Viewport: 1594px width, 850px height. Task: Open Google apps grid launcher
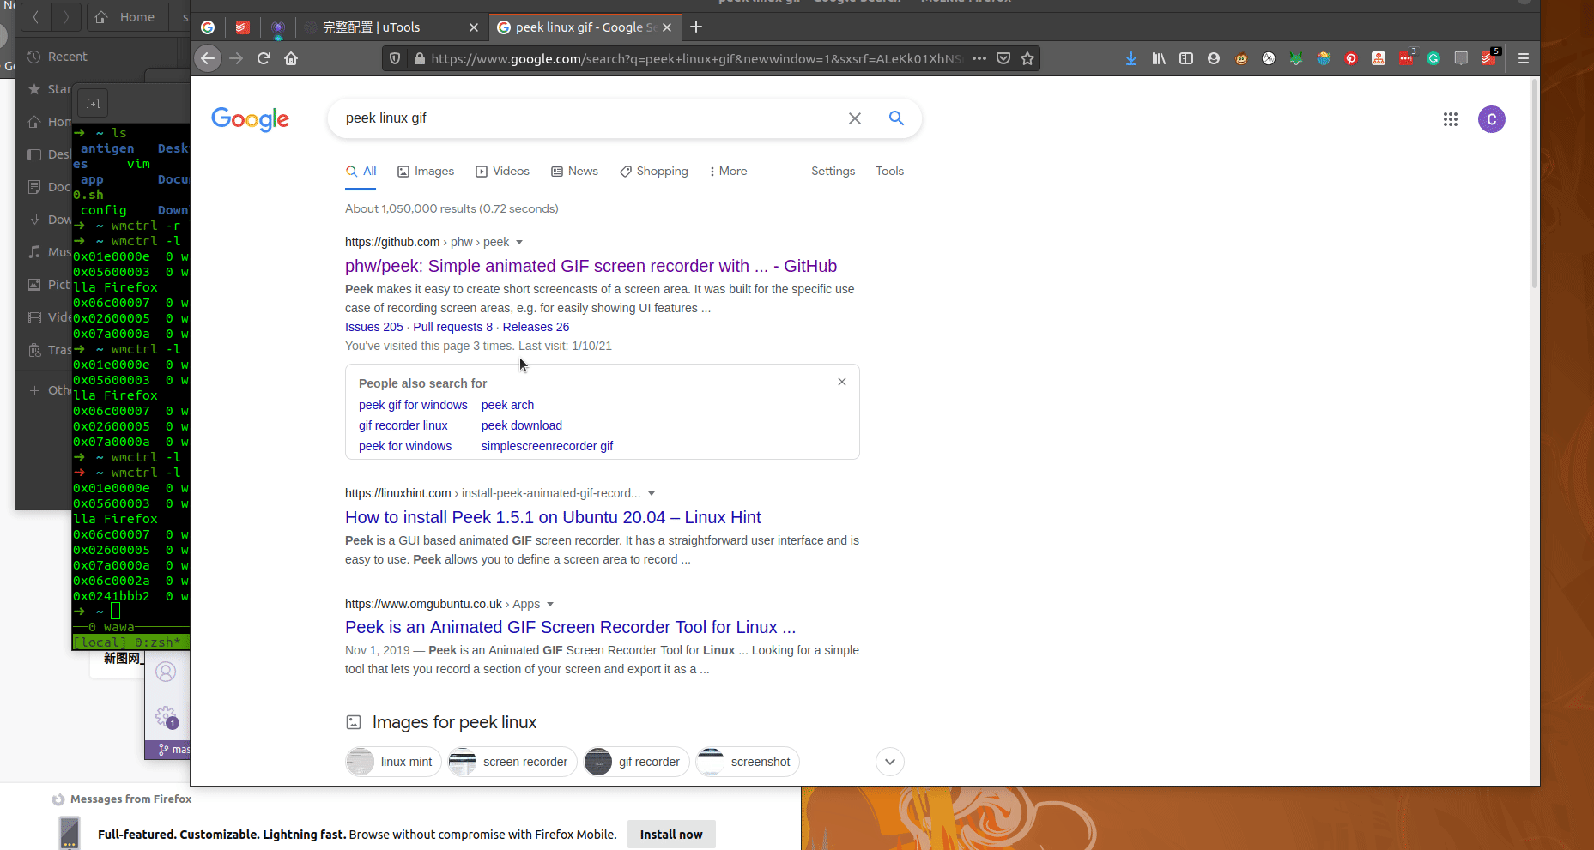(x=1451, y=119)
